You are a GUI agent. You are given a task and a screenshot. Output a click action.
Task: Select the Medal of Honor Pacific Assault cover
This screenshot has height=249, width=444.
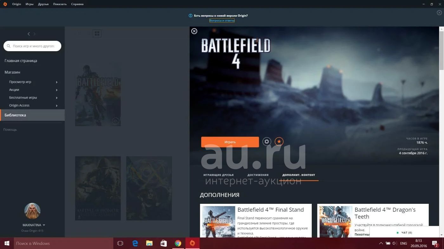coord(98,188)
